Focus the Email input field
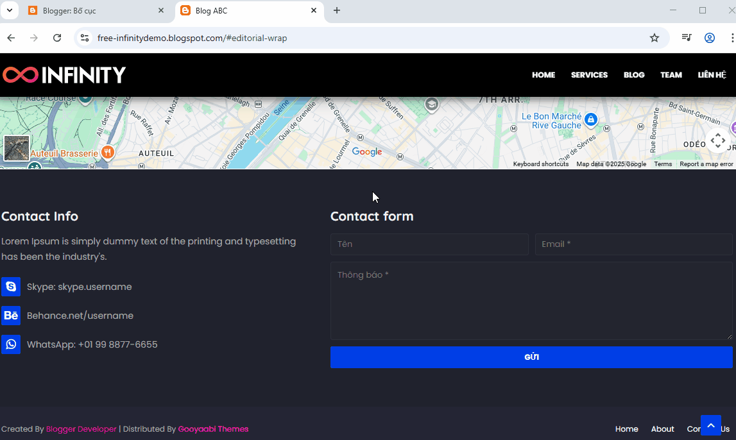Viewport: 736px width, 440px height. 634,244
